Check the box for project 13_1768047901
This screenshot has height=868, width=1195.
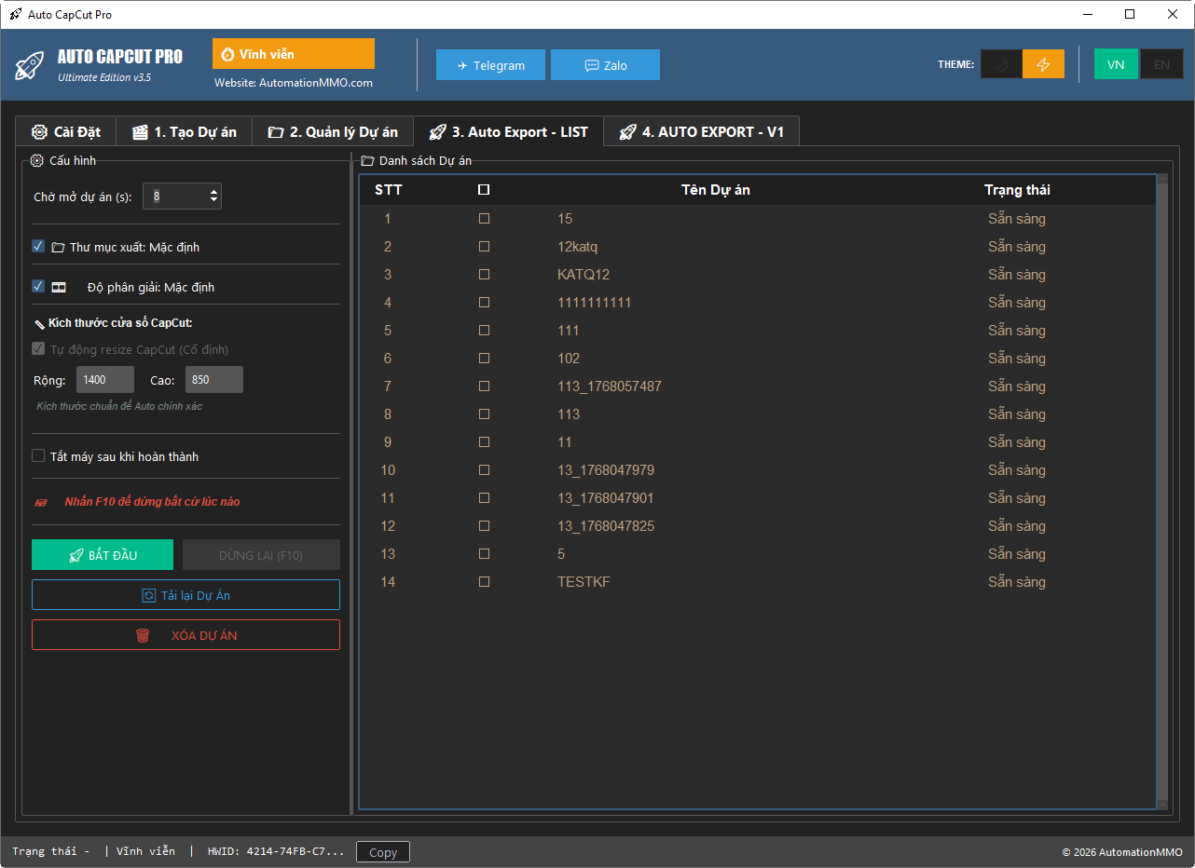point(484,498)
